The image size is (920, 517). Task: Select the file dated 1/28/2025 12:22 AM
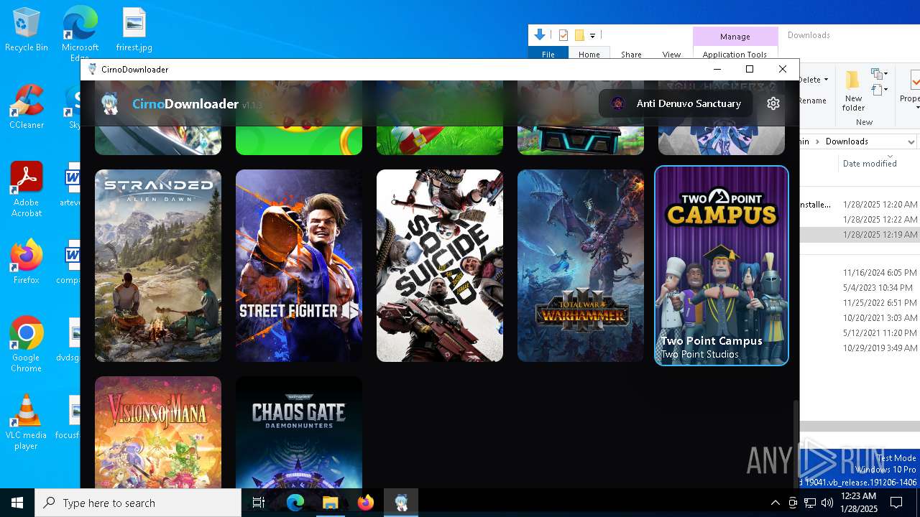(859, 220)
